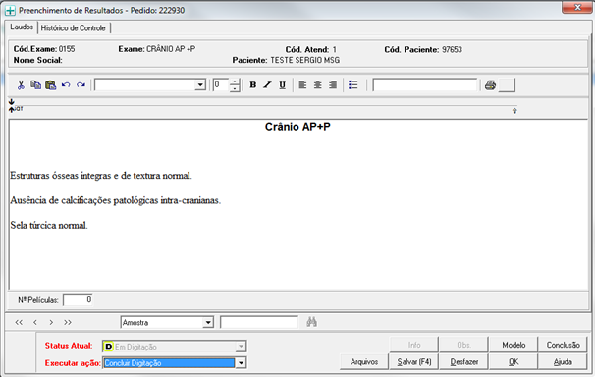The width and height of the screenshot is (595, 377).
Task: Align text right
Action: point(333,85)
